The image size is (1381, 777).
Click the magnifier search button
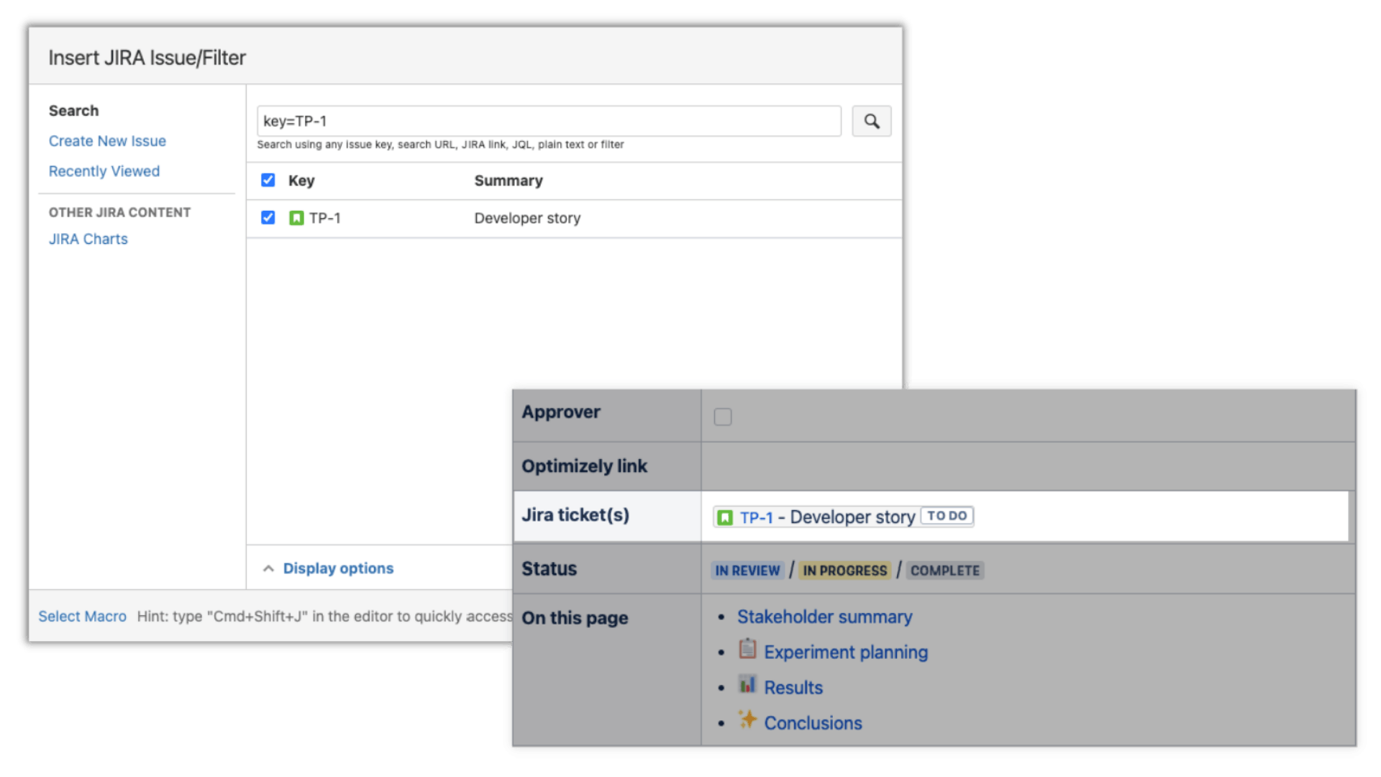pyautogui.click(x=871, y=121)
